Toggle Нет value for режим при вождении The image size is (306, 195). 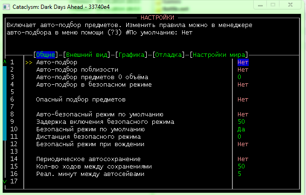coord(243,144)
